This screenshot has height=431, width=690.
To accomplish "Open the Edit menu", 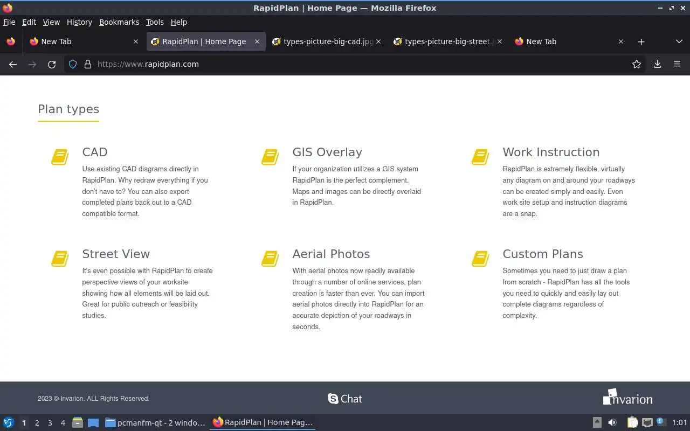I will [29, 22].
